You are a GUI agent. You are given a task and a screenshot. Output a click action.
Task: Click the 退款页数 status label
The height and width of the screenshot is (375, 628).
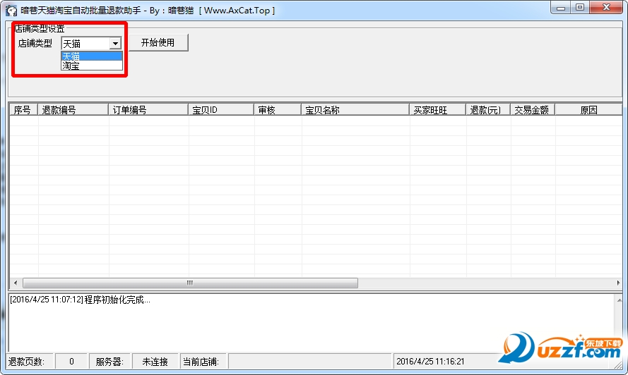(26, 362)
